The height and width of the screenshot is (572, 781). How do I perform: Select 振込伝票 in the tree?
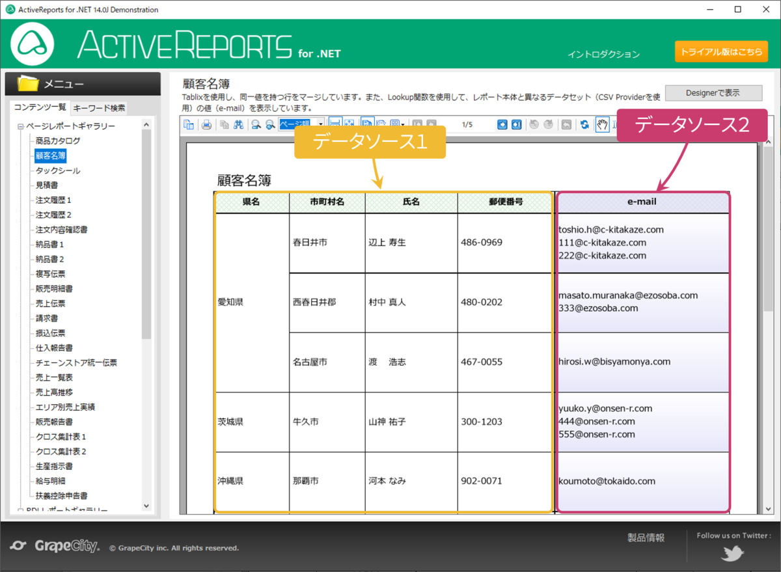click(x=50, y=333)
